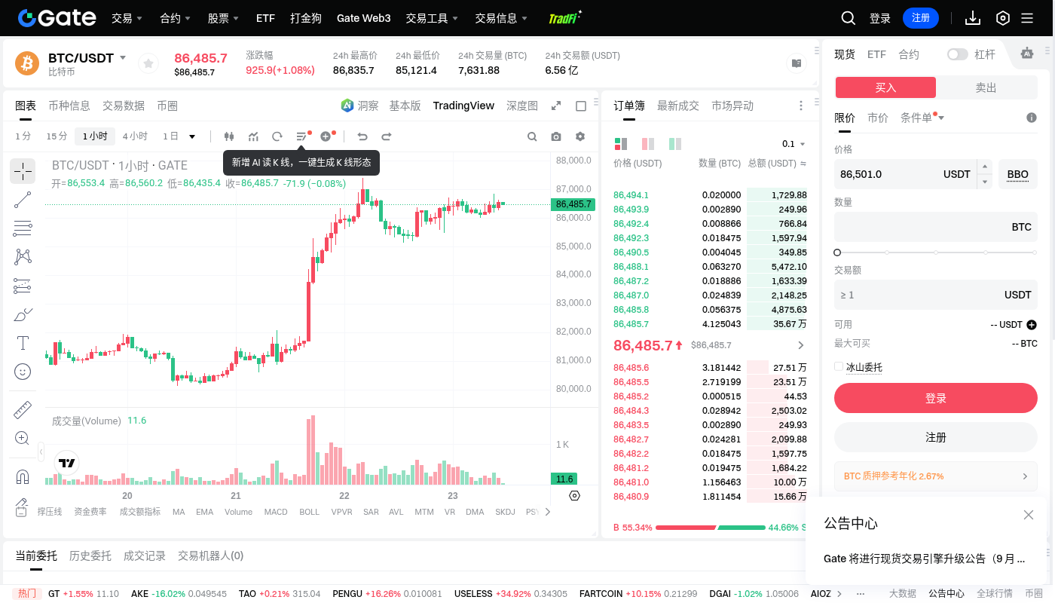Select the crosshair cursor drawing tool

tap(23, 171)
